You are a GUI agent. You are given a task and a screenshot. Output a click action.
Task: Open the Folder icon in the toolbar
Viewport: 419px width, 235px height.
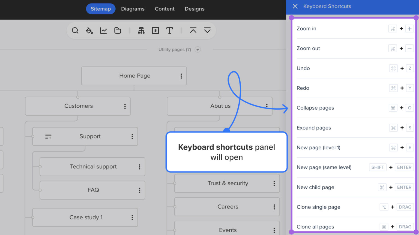118,30
